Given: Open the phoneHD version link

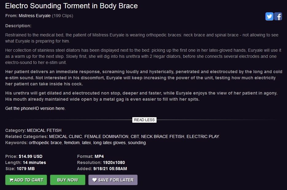Looking at the screenshot, I should coord(35,108).
